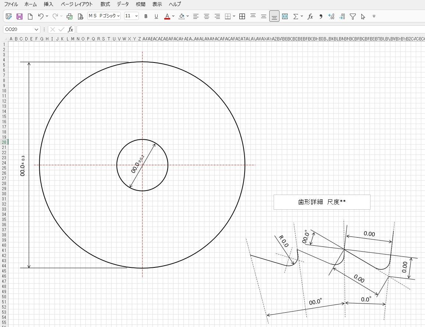This screenshot has width=425, height=327.
Task: Toggle bottom vertical alignment button
Action: coord(274,17)
